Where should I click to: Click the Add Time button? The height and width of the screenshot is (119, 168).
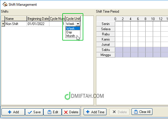point(95,112)
